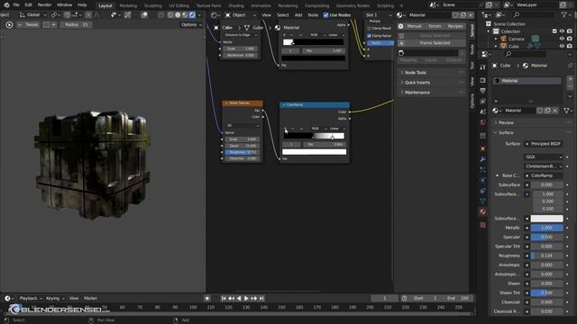Select wireframe viewport shading
577x324 pixels.
coord(170,15)
